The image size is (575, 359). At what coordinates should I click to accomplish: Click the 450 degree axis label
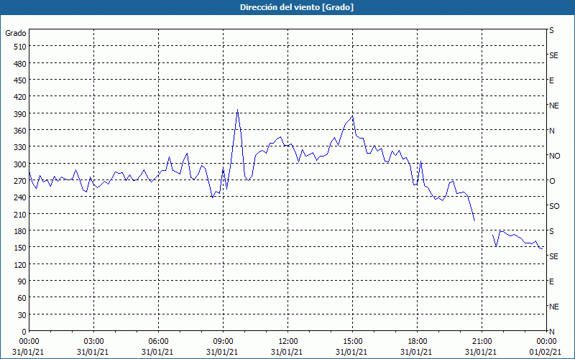(x=20, y=80)
